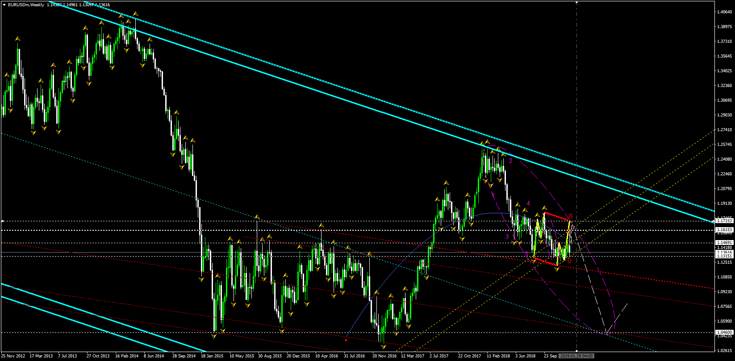The height and width of the screenshot is (361, 735).
Task: Click the small triangle marker at the chart's top edge
Action: [x=577, y=3]
